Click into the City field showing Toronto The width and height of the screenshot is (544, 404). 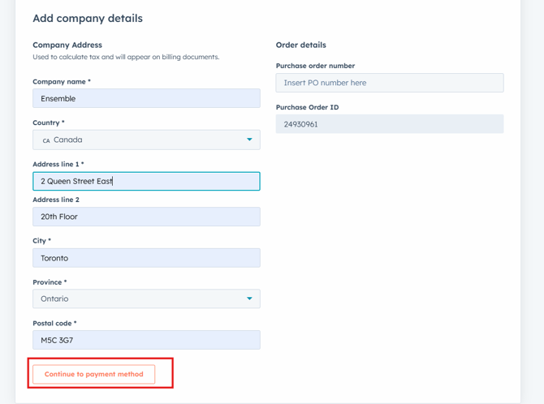point(146,258)
